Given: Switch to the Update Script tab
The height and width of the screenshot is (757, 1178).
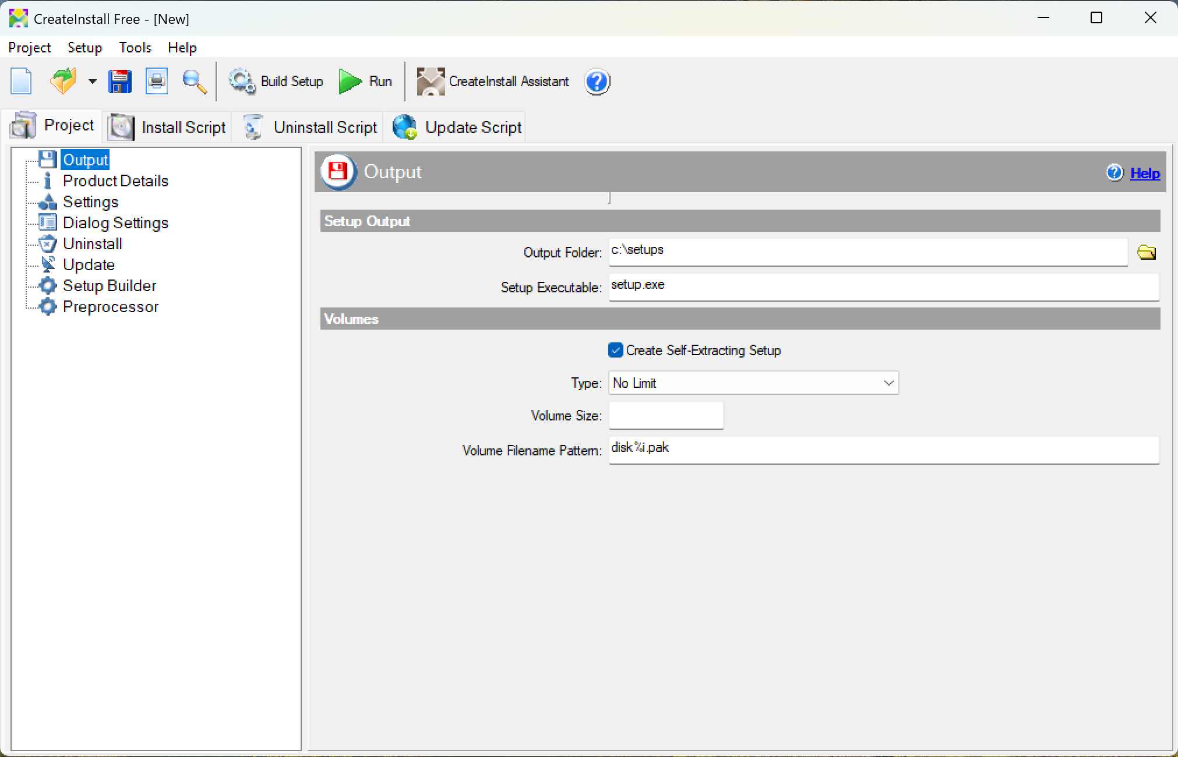Looking at the screenshot, I should pos(456,127).
